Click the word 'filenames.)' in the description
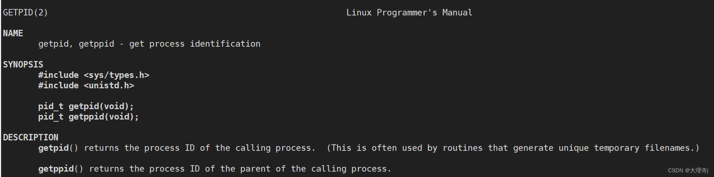 [672, 148]
